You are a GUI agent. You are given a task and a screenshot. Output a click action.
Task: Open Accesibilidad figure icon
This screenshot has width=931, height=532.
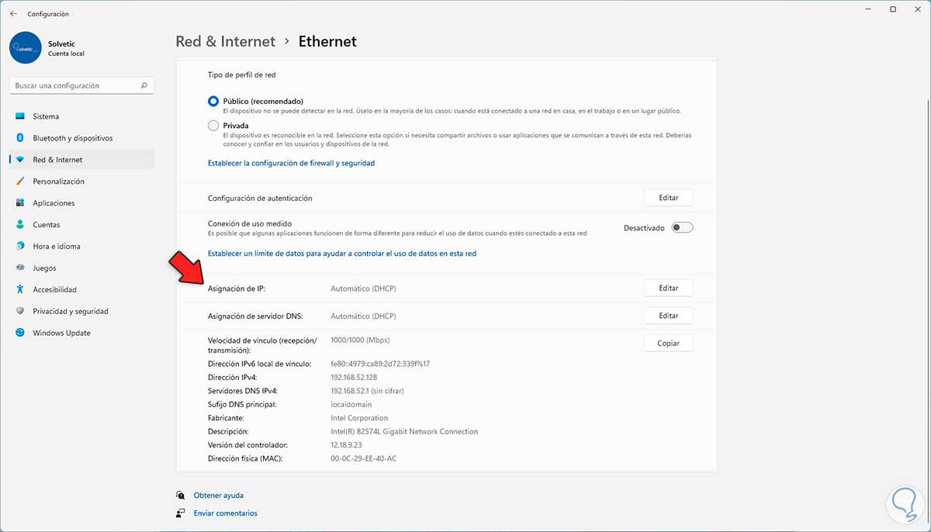[20, 290]
